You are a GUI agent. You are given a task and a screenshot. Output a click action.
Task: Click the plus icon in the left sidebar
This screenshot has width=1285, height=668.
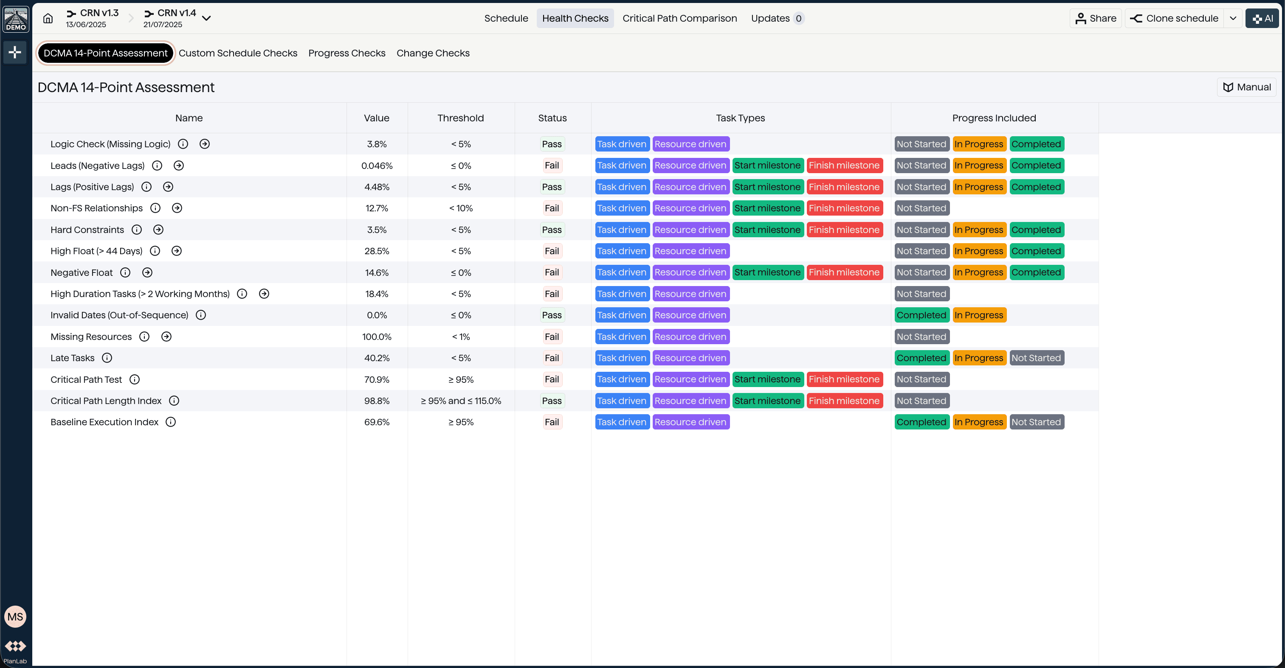point(15,52)
